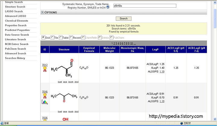Click the zoom link under 7012 structure
This screenshot has height=126, width=217.
[x=71, y=82]
